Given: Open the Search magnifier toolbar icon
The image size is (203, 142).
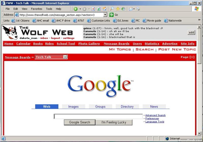Looking at the screenshot, I should pos(112,9).
